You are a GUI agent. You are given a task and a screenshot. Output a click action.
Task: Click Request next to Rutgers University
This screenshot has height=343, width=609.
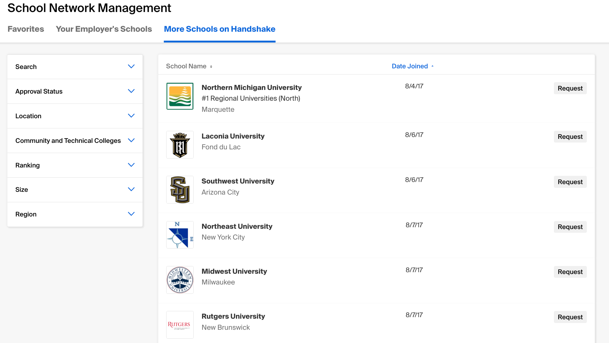(x=570, y=317)
